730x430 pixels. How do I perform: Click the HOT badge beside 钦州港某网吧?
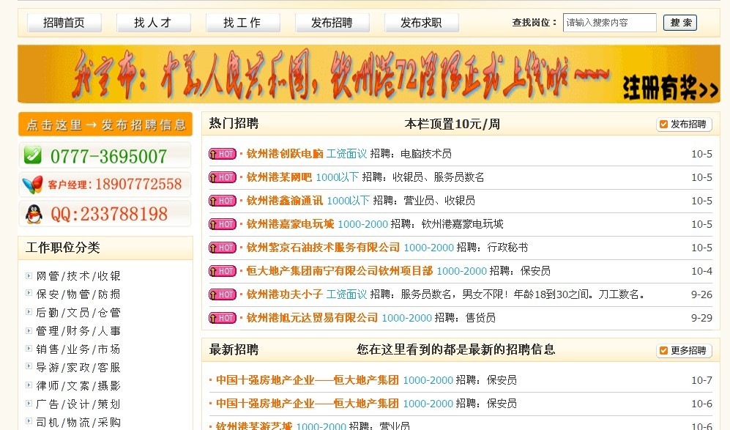(223, 177)
